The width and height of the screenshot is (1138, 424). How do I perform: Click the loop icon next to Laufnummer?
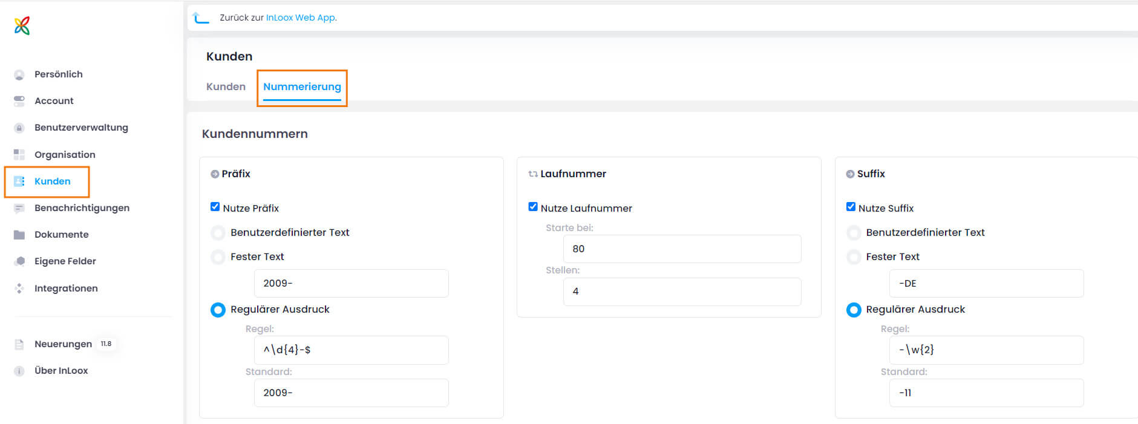click(x=533, y=174)
